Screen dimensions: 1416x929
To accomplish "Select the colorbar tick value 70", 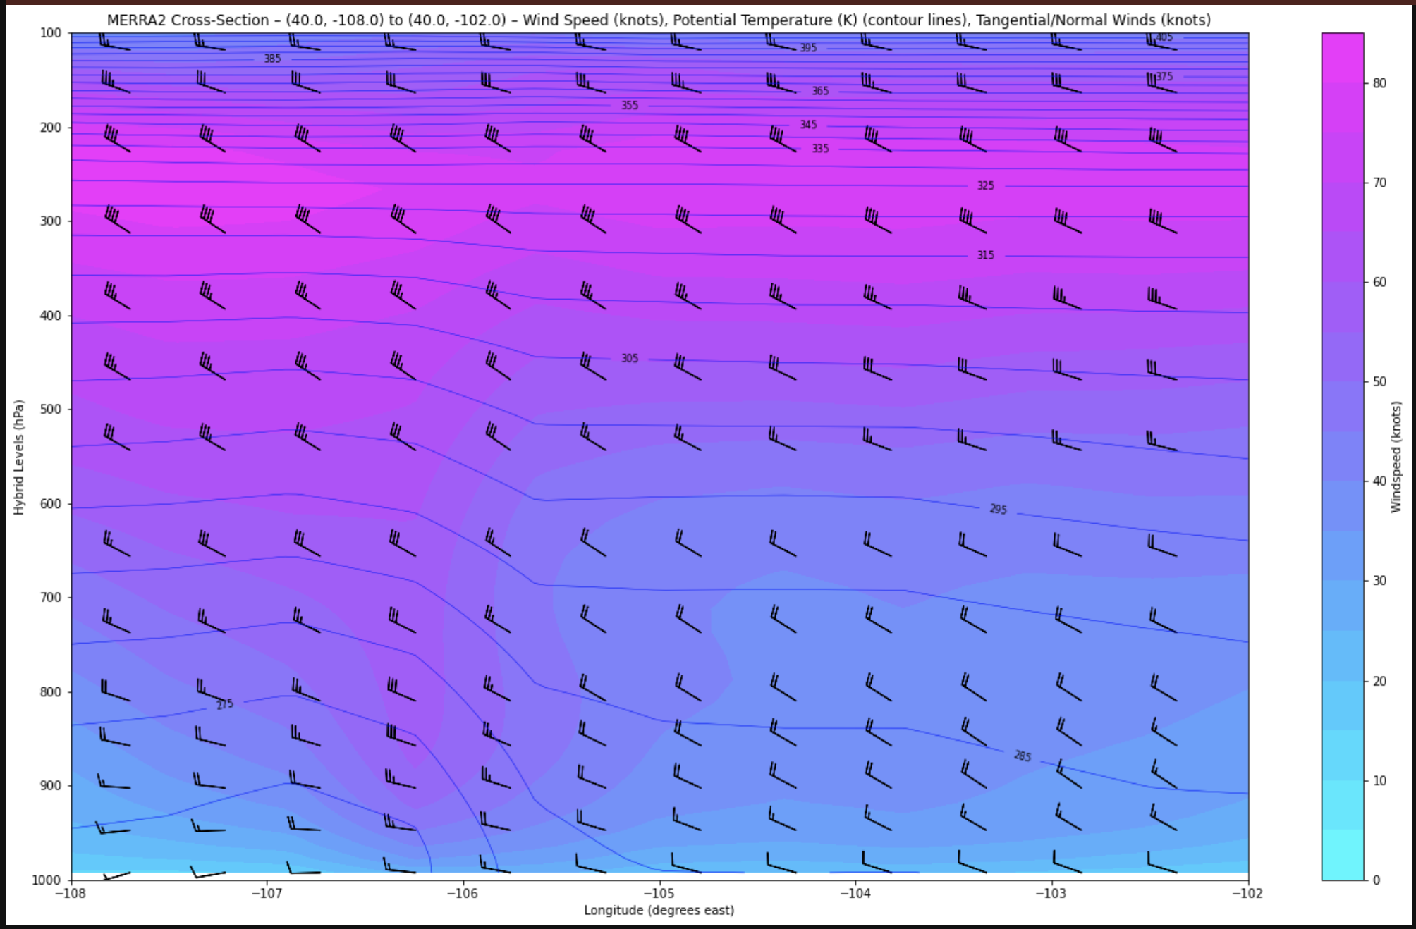I will (x=1379, y=183).
